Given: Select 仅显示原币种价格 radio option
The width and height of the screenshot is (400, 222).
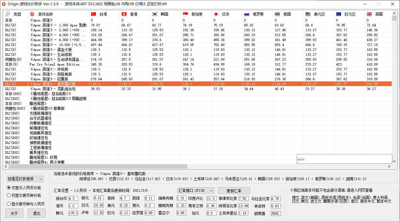Looking at the screenshot, I should [24, 195].
